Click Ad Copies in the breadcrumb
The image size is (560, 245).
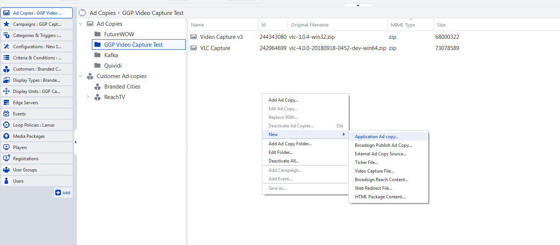[x=102, y=13]
